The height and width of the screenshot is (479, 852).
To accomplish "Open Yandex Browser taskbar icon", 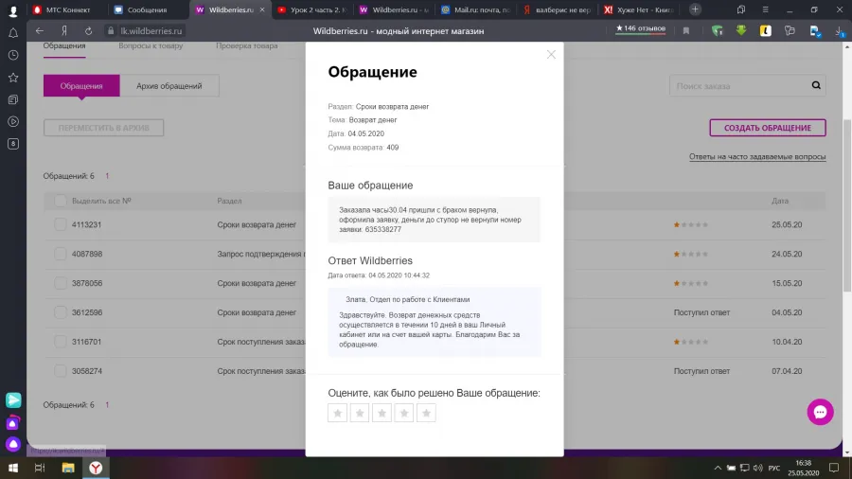I will tap(96, 468).
